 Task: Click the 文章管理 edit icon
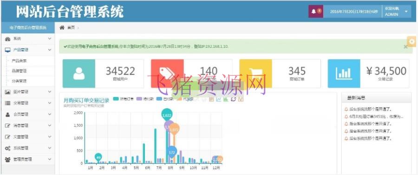pos(8,136)
